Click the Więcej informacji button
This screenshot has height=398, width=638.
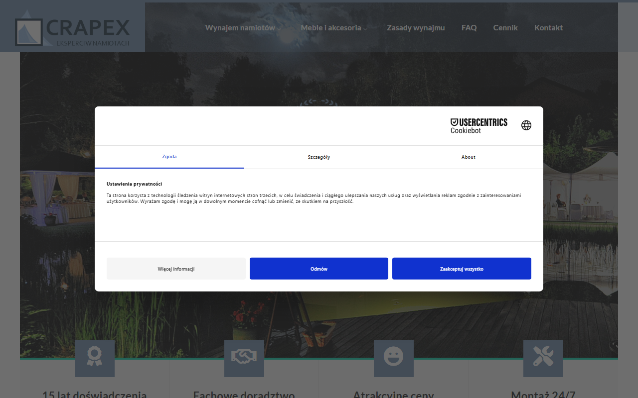click(x=176, y=269)
